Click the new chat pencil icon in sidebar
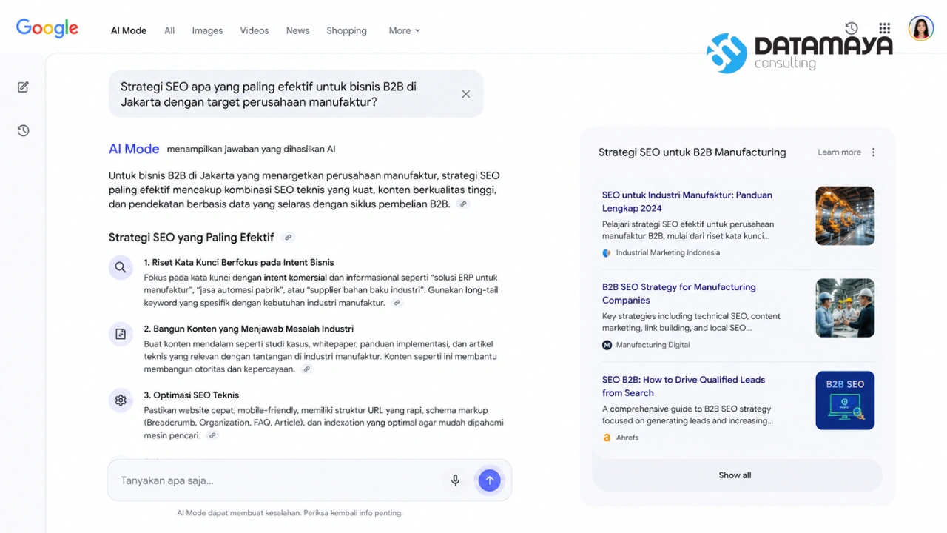Image resolution: width=947 pixels, height=533 pixels. point(23,87)
